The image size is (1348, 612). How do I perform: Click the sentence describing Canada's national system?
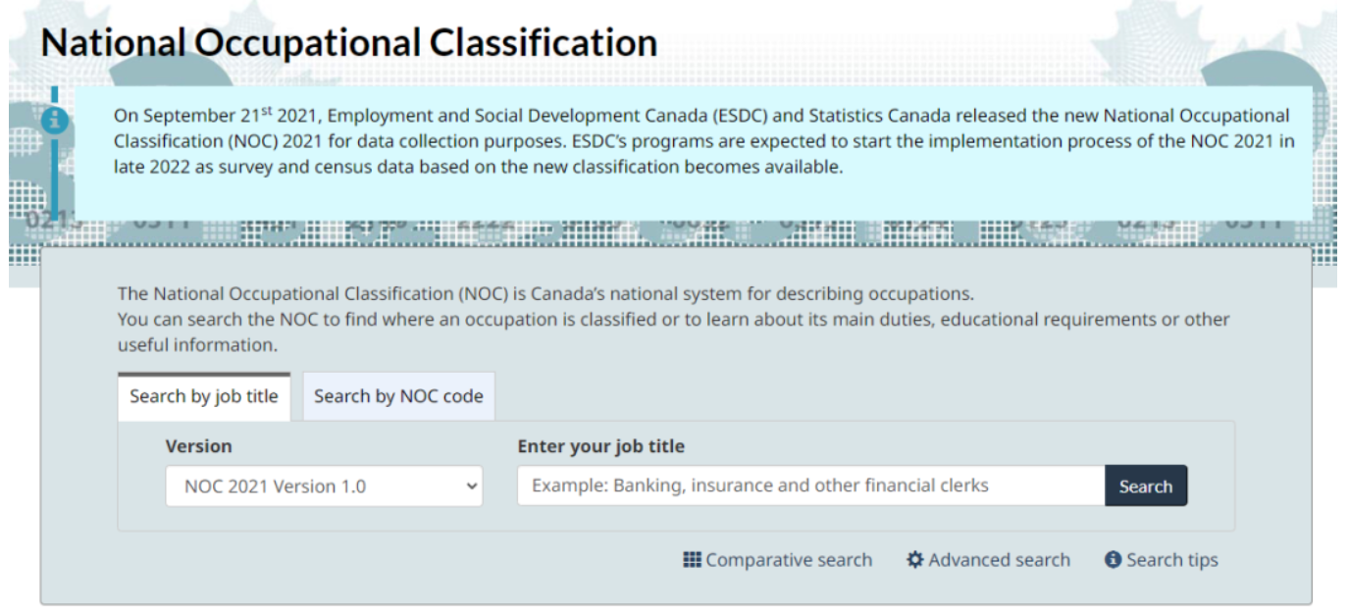[544, 293]
